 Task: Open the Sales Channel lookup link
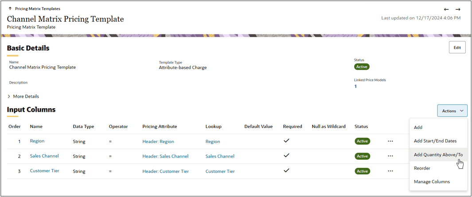tap(220, 156)
